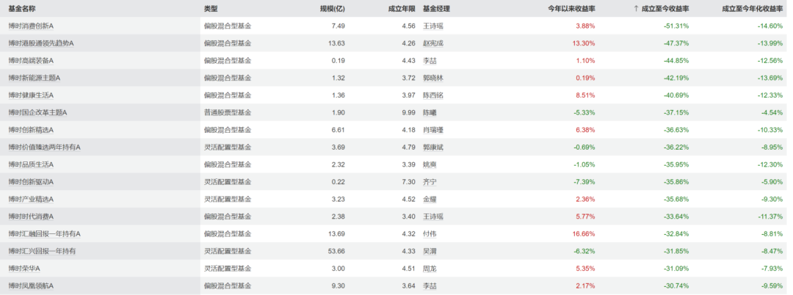Image resolution: width=793 pixels, height=295 pixels.
Task: Open fund 博时港股通领先趋势A
Action: point(41,43)
